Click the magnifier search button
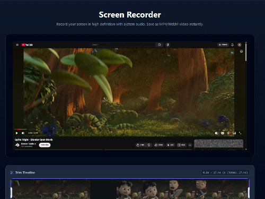 (160, 45)
